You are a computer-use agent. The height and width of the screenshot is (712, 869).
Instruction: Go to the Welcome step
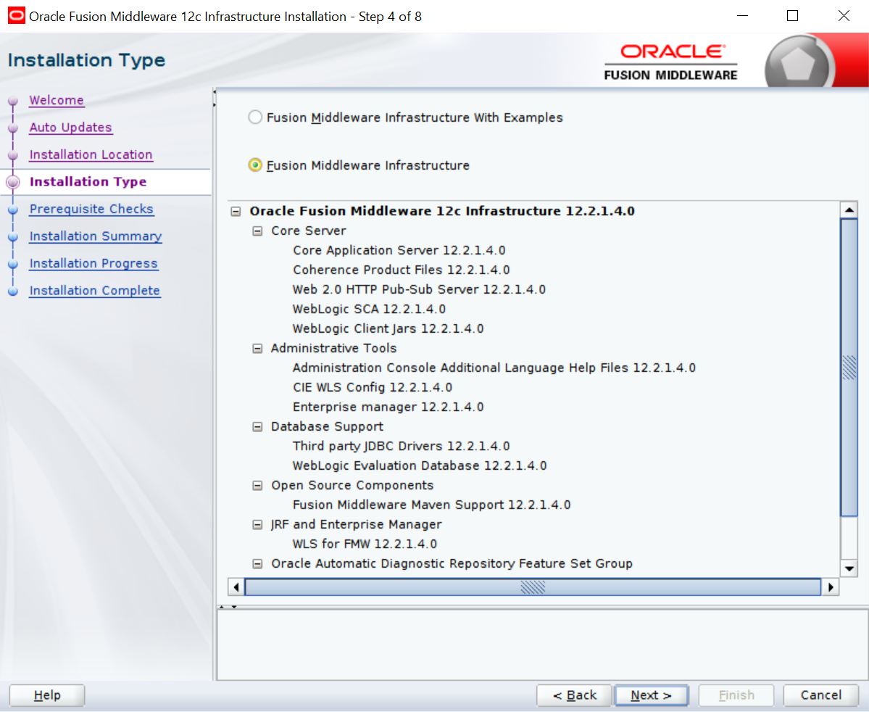pos(57,100)
